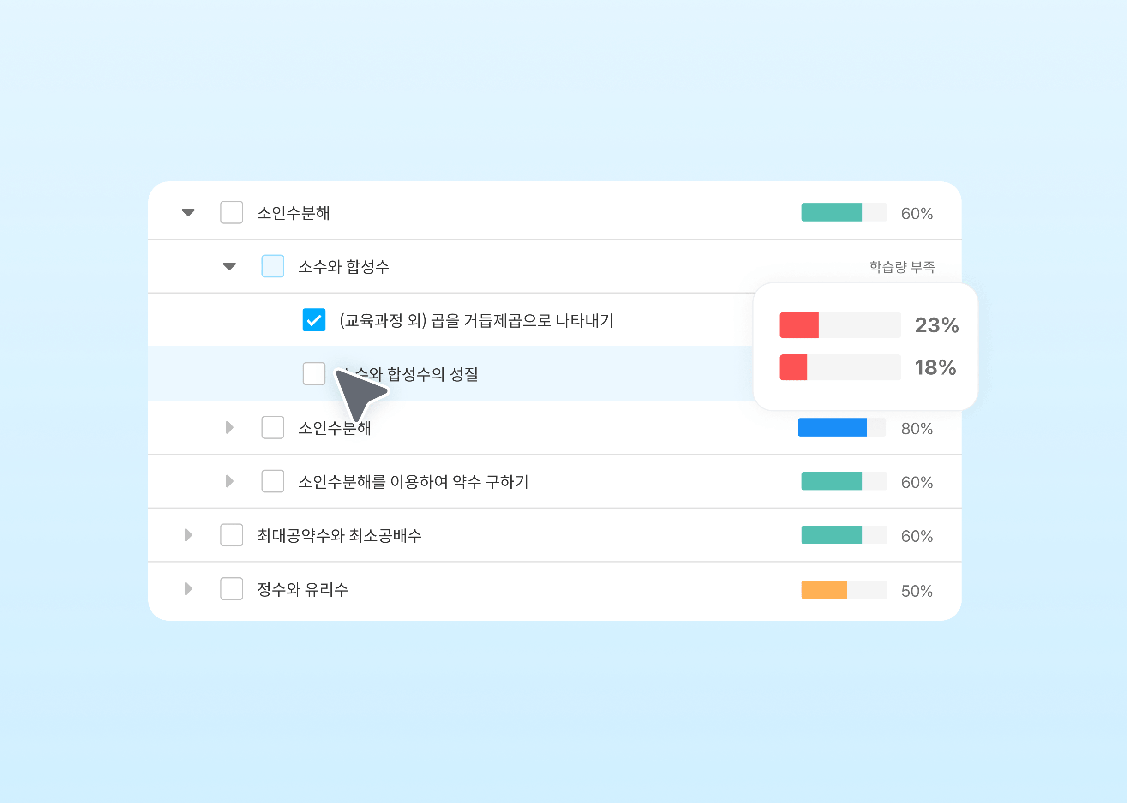Click the (교육과정 외) 곱을 거듭제곱으로 나타내기 text

(476, 320)
